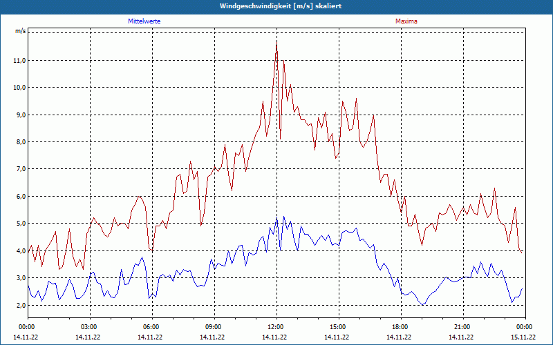Select the blue 'Mittelwerte' legend label
This screenshot has width=553, height=345.
[x=144, y=21]
